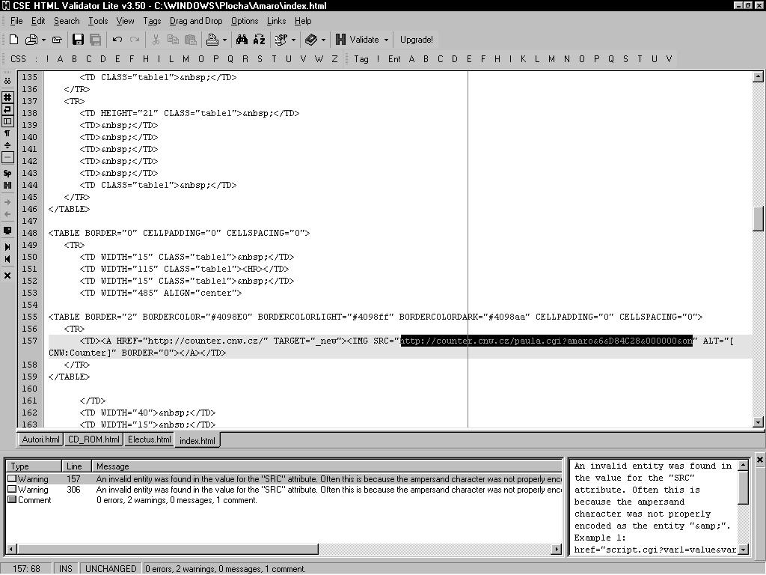Screen dimensions: 766x575
Task: Click the print icon
Action: 212,40
